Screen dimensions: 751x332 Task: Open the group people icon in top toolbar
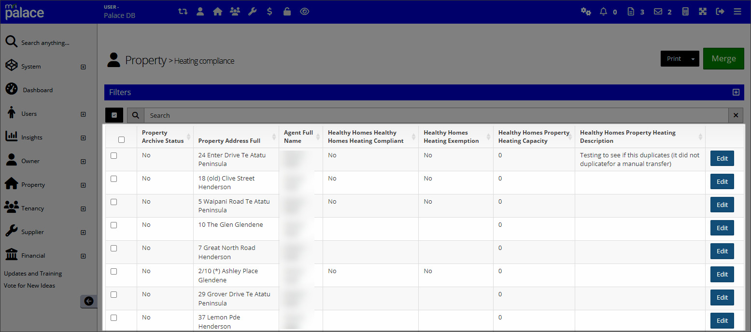[235, 12]
